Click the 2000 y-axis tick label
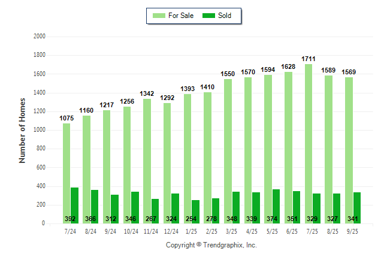The image size is (387, 260). coord(40,37)
